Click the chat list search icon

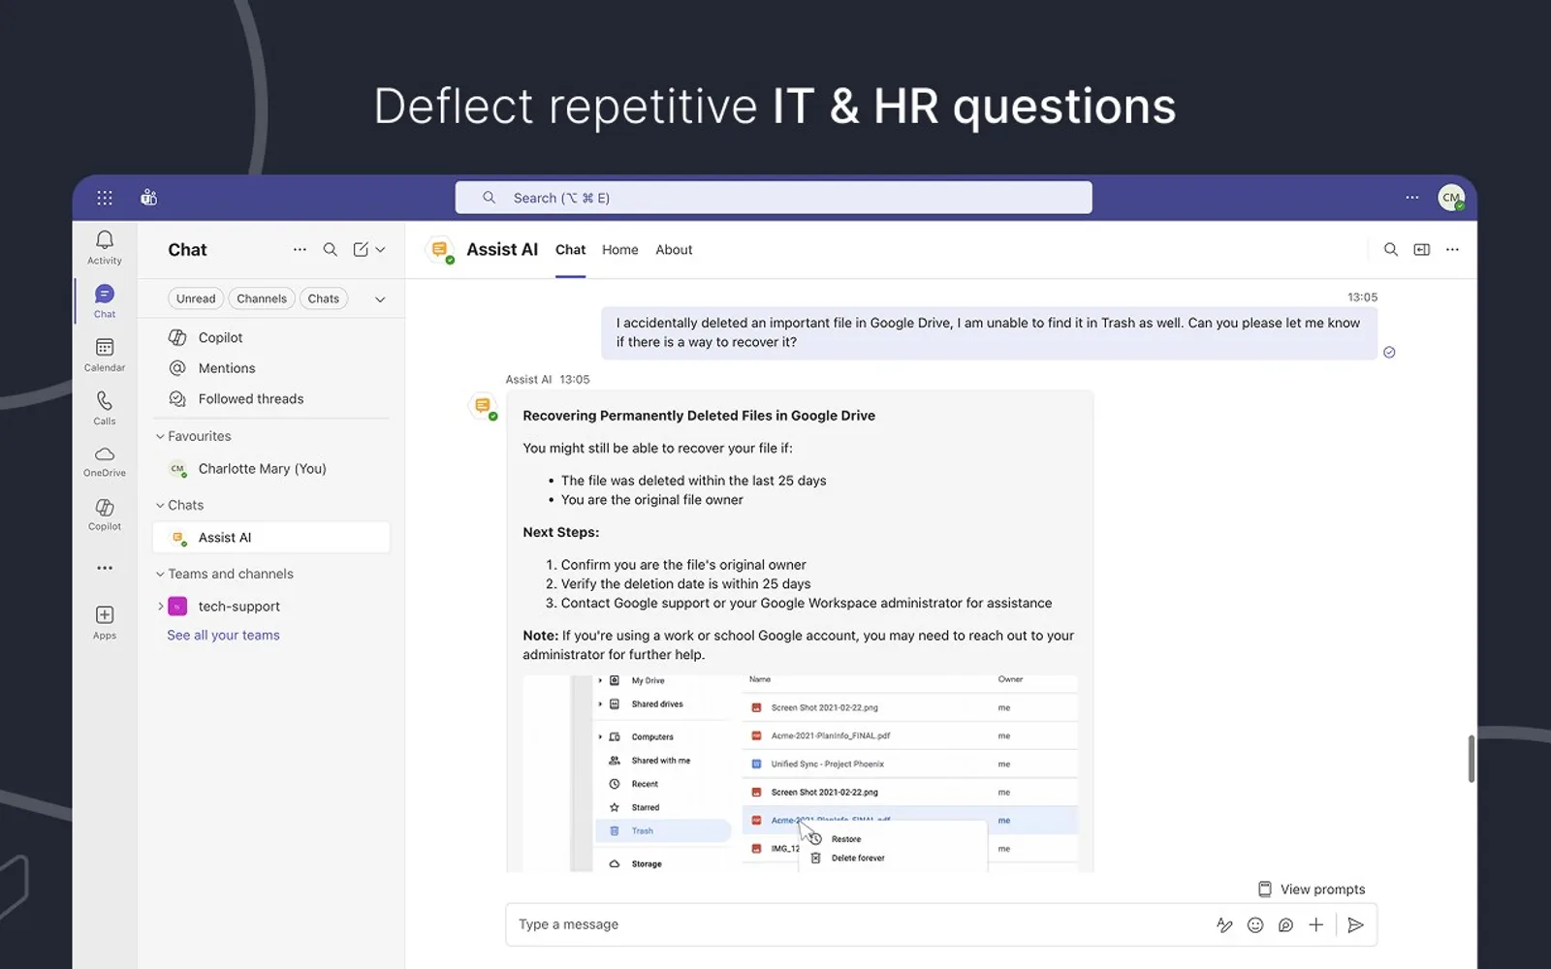click(x=331, y=249)
